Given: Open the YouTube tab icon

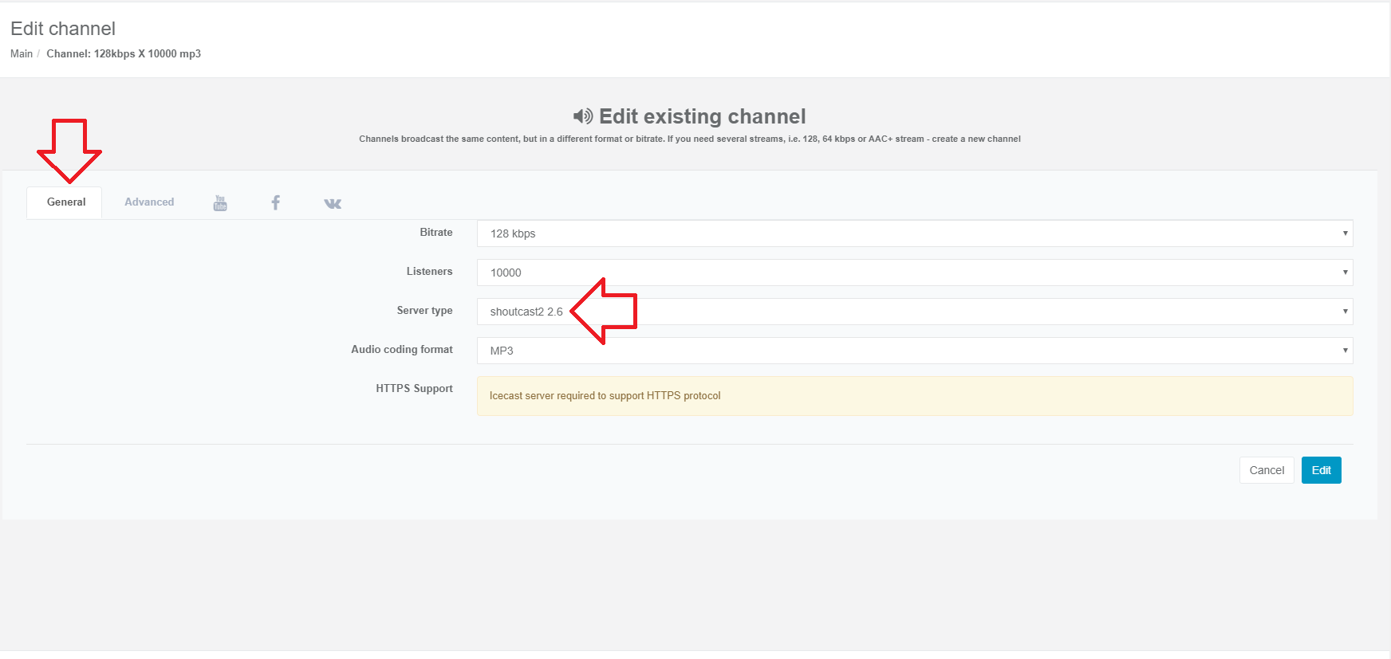Looking at the screenshot, I should point(220,202).
